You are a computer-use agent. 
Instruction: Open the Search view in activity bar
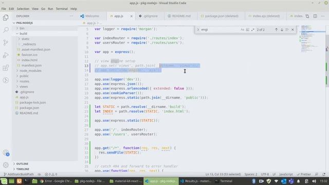pyautogui.click(x=6, y=30)
